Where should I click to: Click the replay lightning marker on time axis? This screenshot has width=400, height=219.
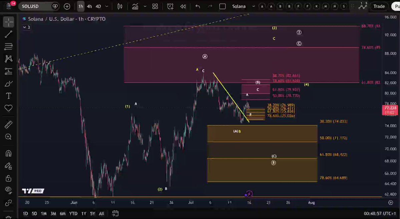pyautogui.click(x=249, y=194)
